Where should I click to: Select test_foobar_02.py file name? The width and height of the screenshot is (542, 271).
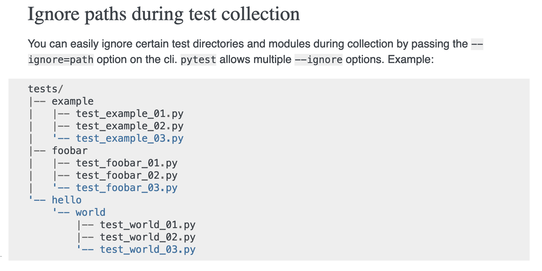(x=127, y=175)
